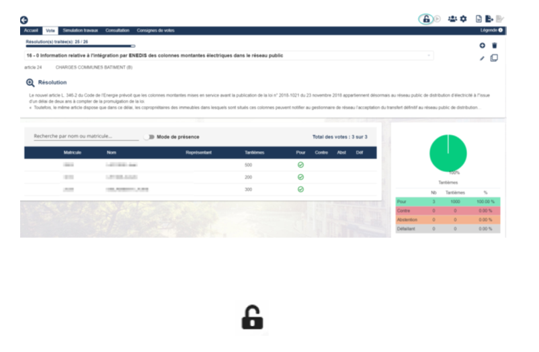Switch to the Simulation travaux tab

click(81, 30)
